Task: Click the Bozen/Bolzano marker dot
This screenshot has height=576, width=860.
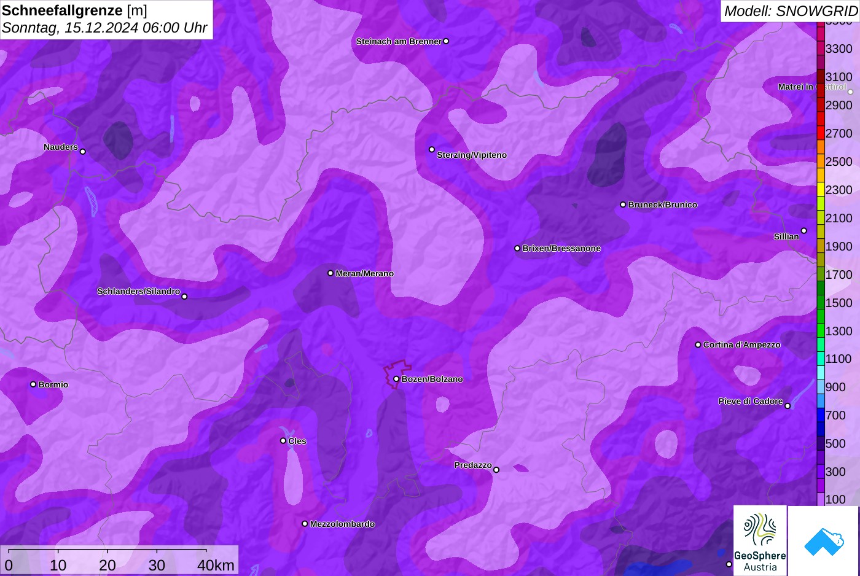Action: [396, 379]
